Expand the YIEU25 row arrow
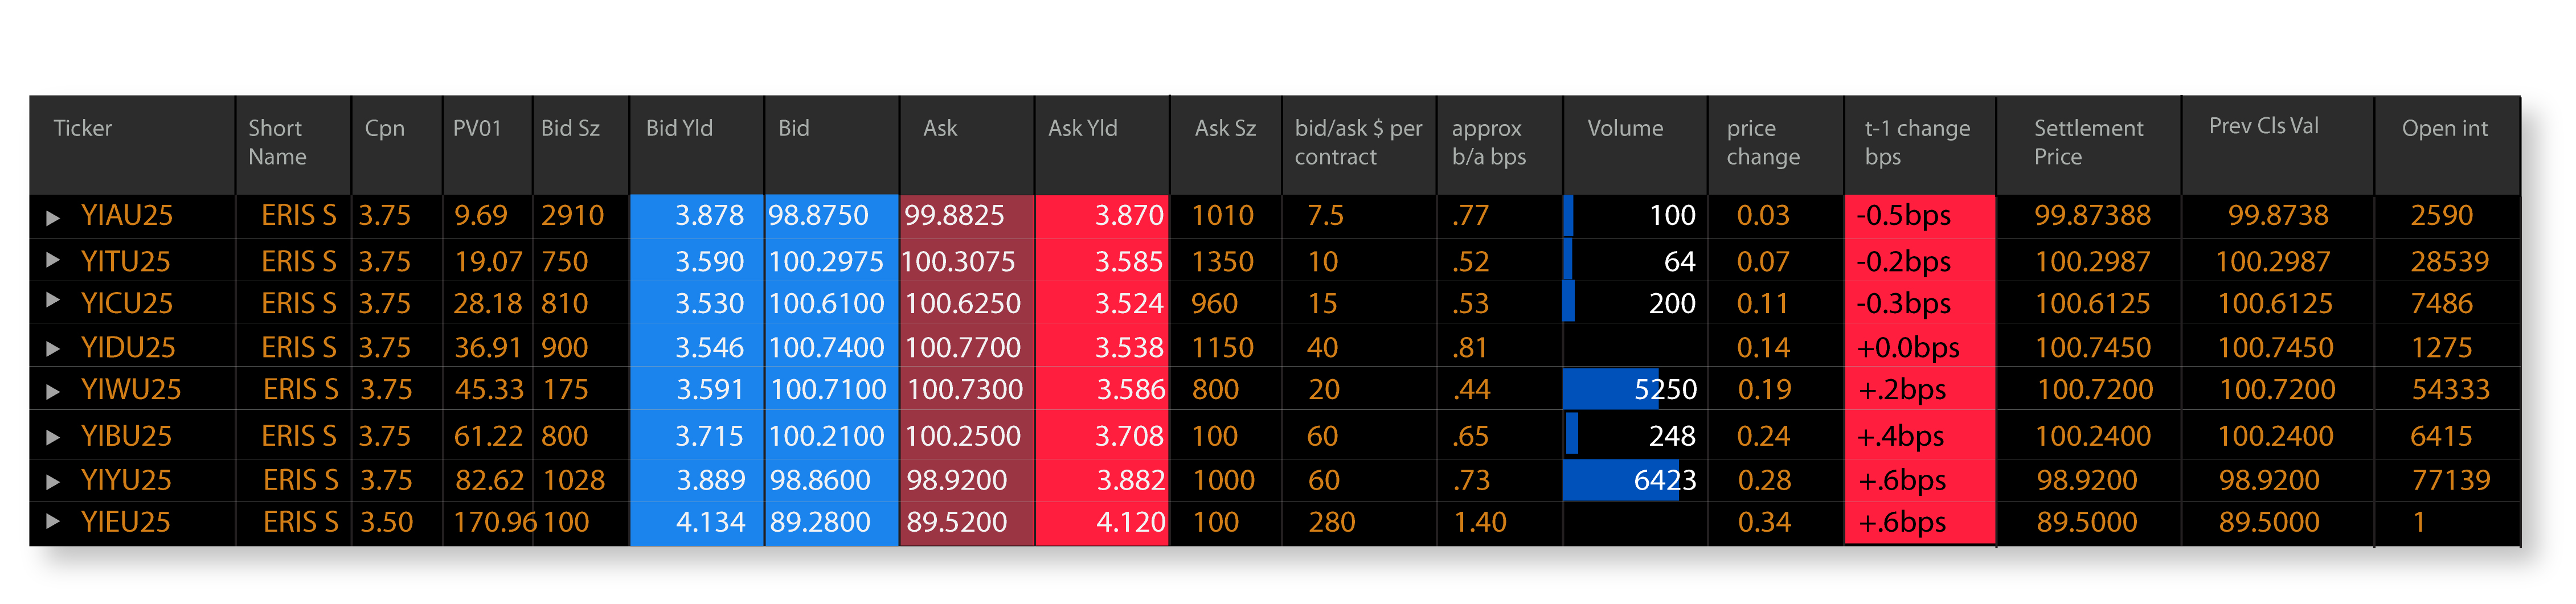This screenshot has width=2576, height=604. point(53,521)
